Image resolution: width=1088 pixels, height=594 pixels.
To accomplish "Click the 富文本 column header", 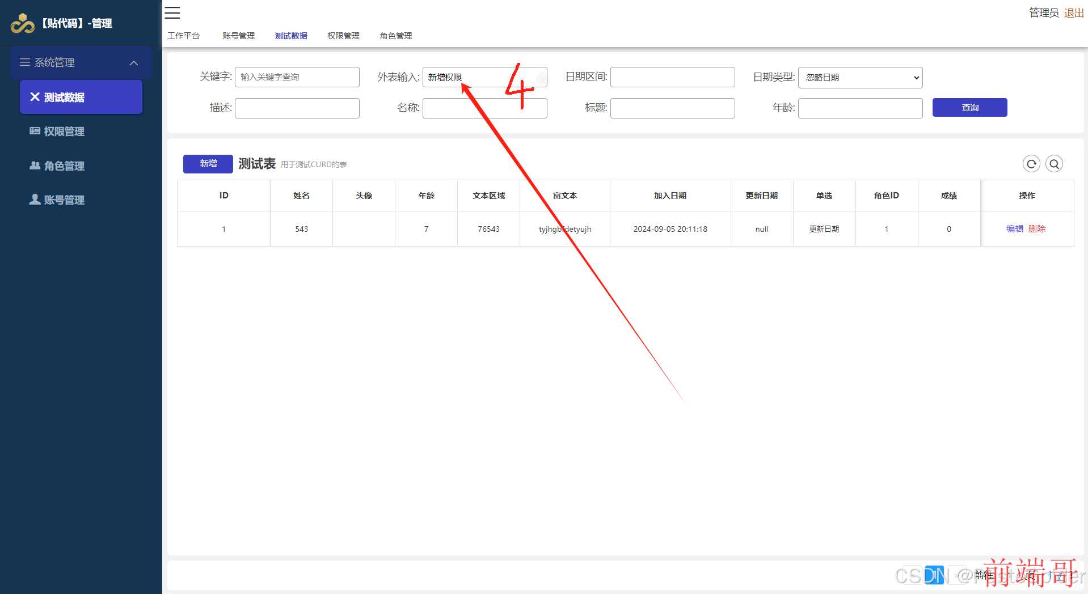I will point(565,196).
